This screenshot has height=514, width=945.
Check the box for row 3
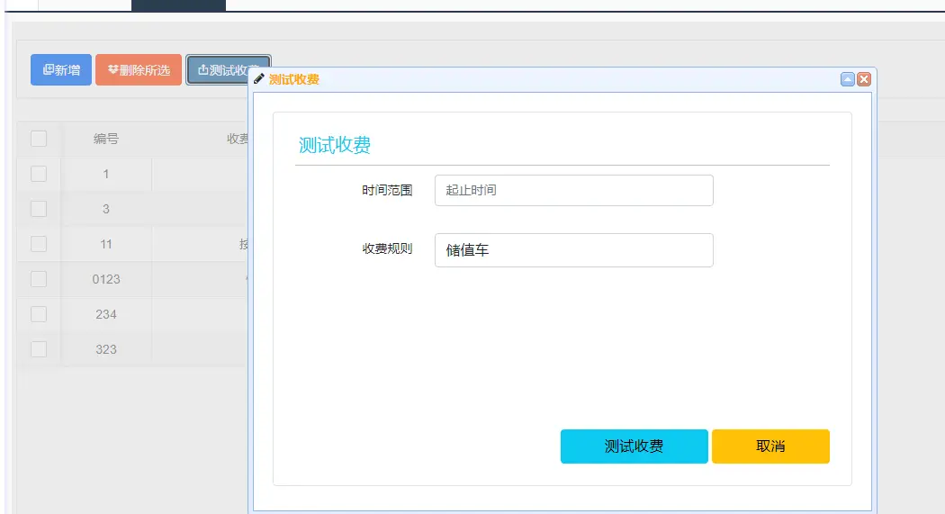pyautogui.click(x=39, y=209)
